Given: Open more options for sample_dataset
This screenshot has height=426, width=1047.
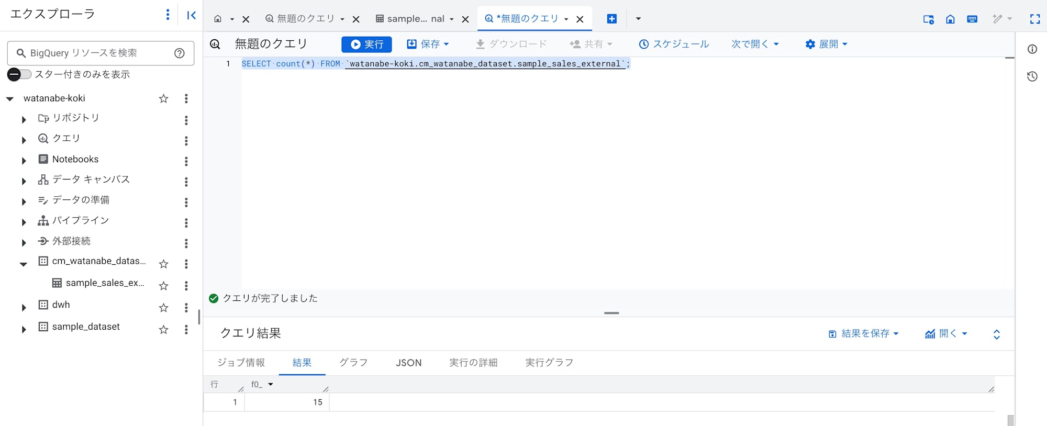Looking at the screenshot, I should click(x=186, y=330).
